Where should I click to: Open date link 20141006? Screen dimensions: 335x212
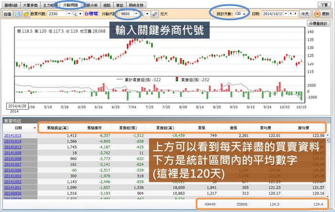tap(12, 170)
